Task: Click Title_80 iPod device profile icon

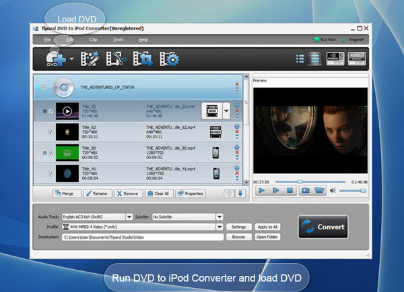Action: (215, 152)
